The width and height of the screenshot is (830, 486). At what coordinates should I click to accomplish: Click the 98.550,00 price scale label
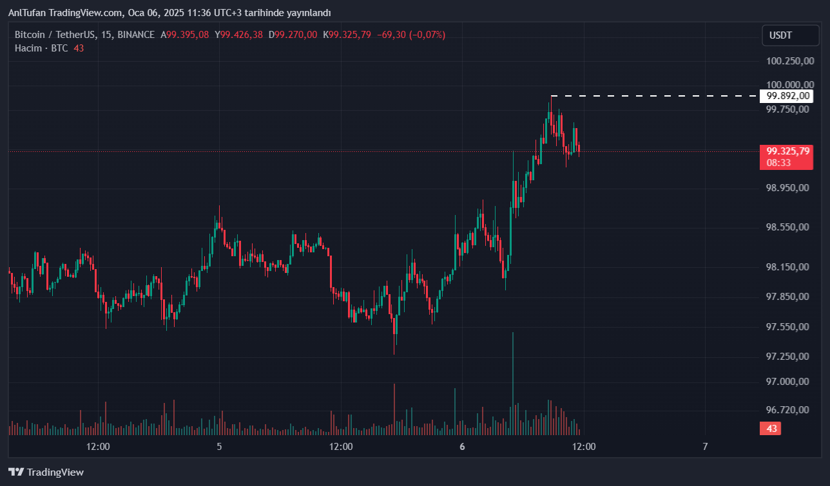(x=787, y=227)
